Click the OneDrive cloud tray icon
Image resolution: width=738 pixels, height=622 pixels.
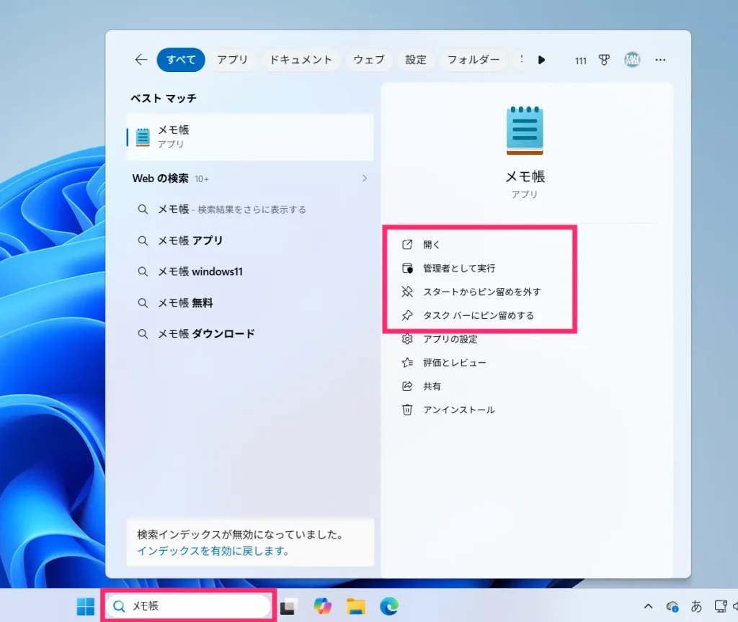(x=672, y=606)
